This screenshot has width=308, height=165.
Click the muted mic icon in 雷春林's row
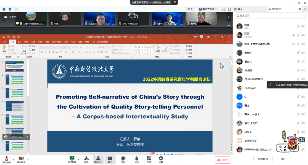click(298, 62)
